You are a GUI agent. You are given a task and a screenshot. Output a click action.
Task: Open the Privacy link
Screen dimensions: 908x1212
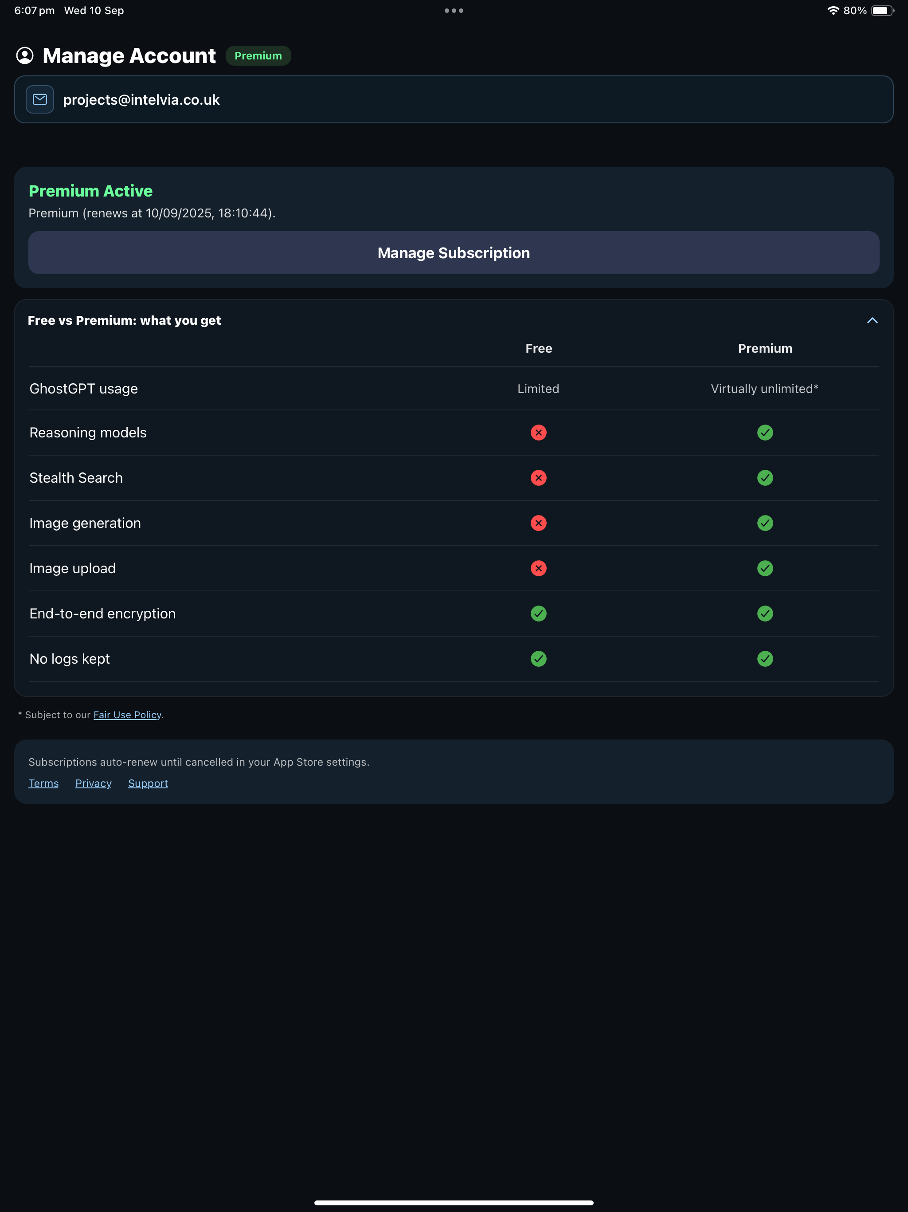pos(93,783)
